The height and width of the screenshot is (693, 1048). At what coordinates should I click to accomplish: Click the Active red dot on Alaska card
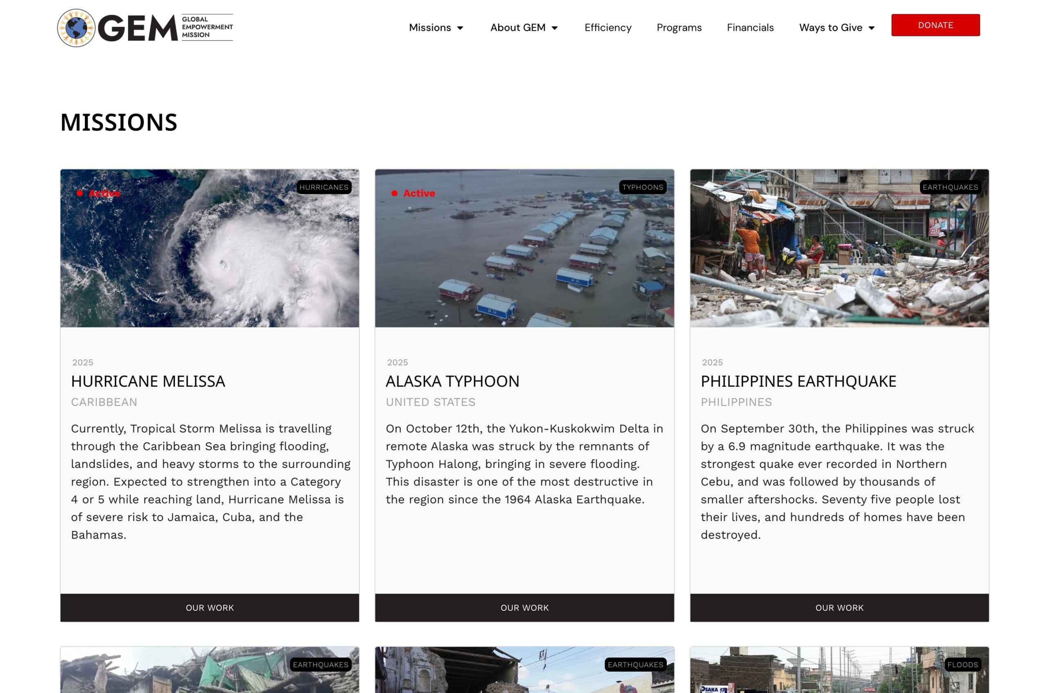click(394, 193)
